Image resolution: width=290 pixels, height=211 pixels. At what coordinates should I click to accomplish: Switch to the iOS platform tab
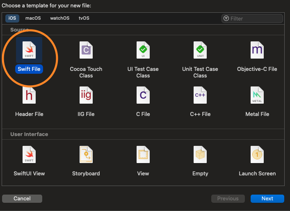pyautogui.click(x=12, y=18)
